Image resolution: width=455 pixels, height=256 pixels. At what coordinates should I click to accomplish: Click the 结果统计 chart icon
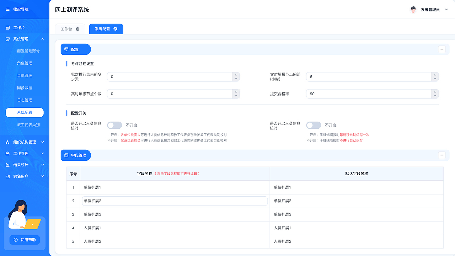tap(8, 165)
